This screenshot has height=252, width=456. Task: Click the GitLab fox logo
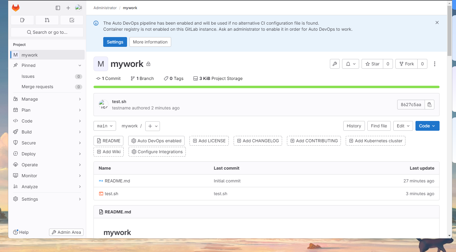[x=16, y=8]
